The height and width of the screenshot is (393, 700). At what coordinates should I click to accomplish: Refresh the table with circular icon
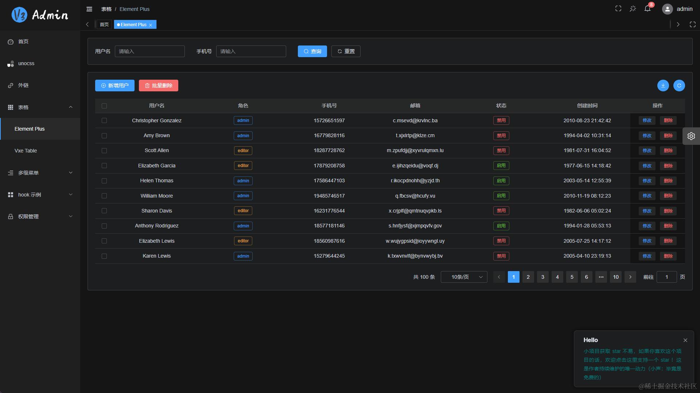coord(679,86)
